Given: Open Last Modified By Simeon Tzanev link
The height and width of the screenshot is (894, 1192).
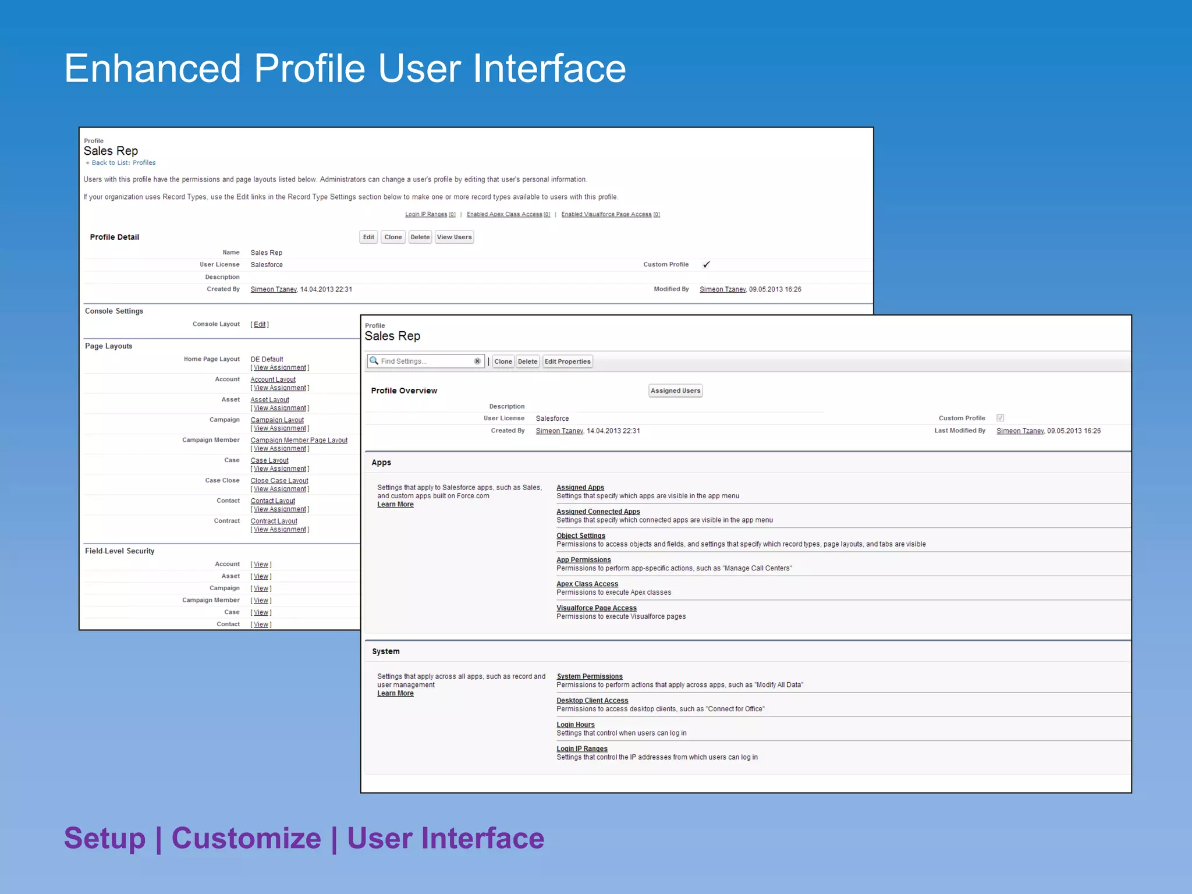Looking at the screenshot, I should (1020, 431).
